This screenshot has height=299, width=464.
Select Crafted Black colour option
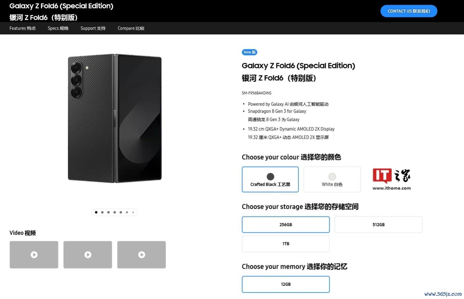point(270,179)
